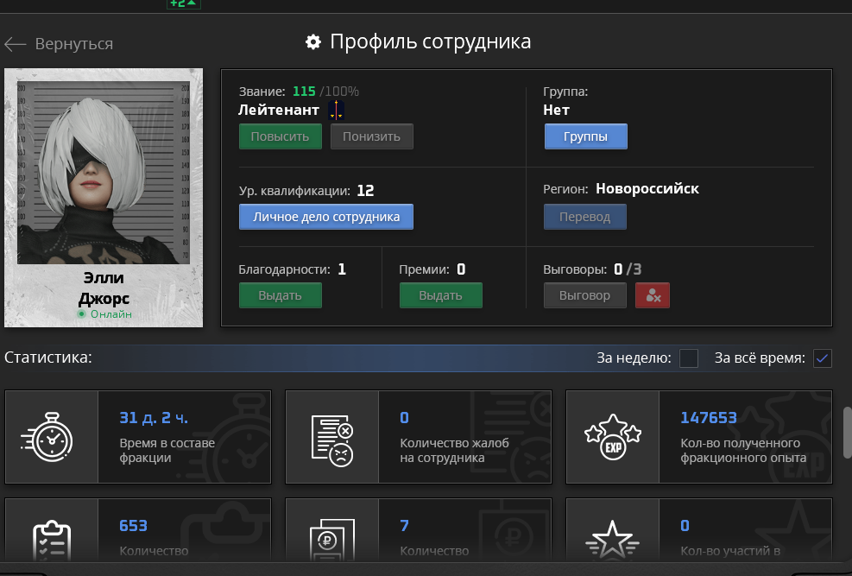Uncheck the За всё время checkbox
The width and height of the screenshot is (852, 576).
822,358
